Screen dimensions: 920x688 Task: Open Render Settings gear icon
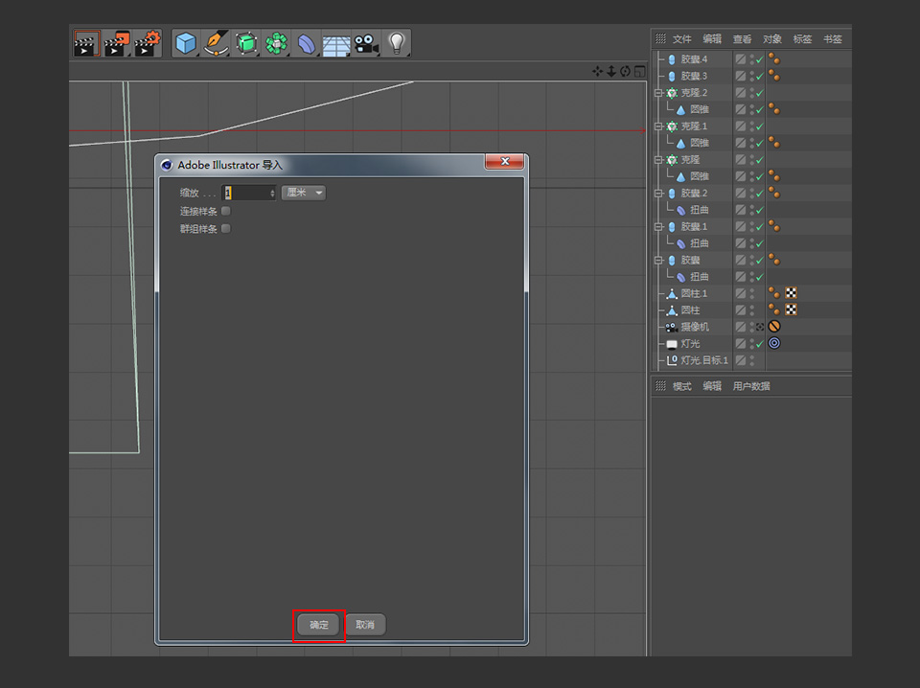147,43
